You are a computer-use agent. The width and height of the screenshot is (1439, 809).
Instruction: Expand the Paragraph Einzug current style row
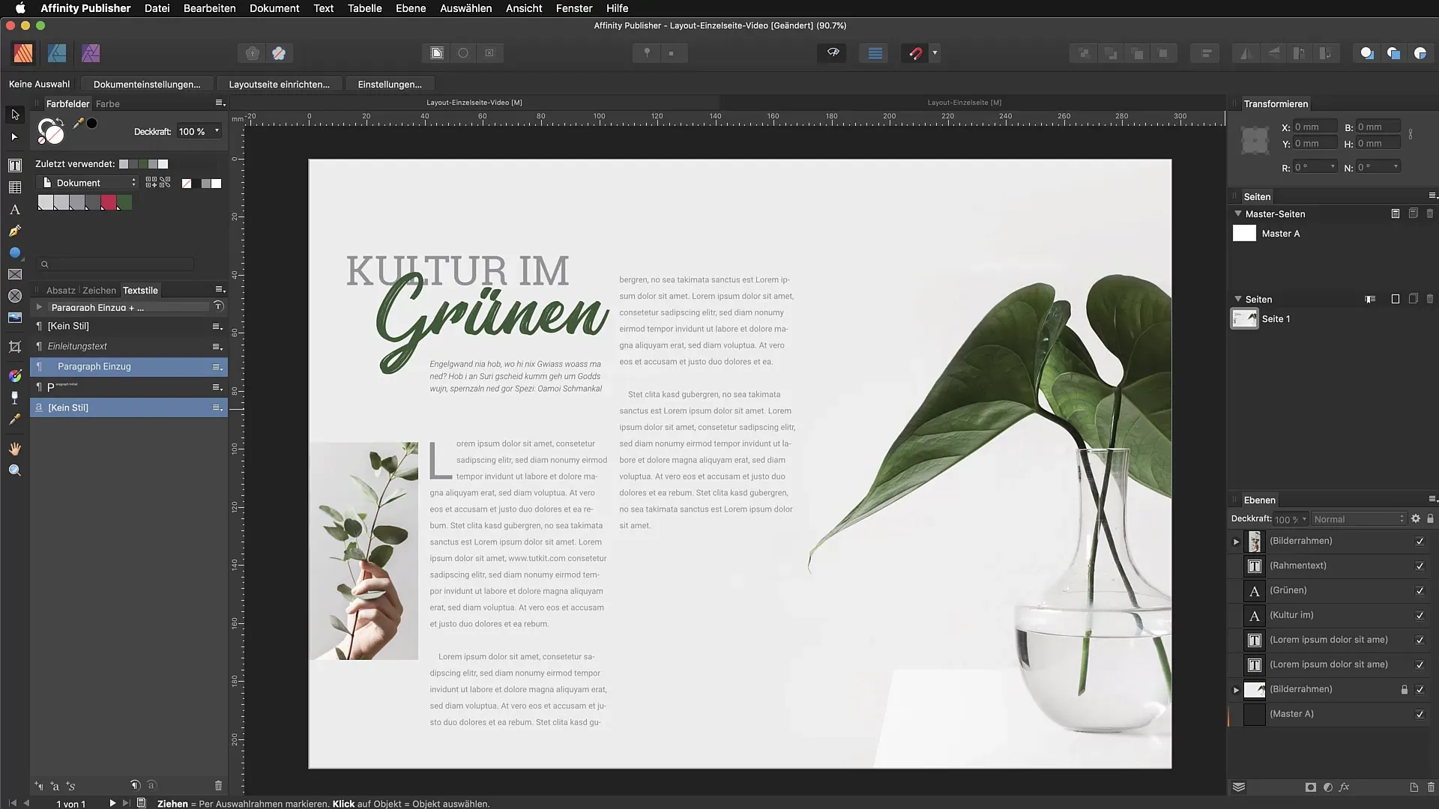point(39,306)
